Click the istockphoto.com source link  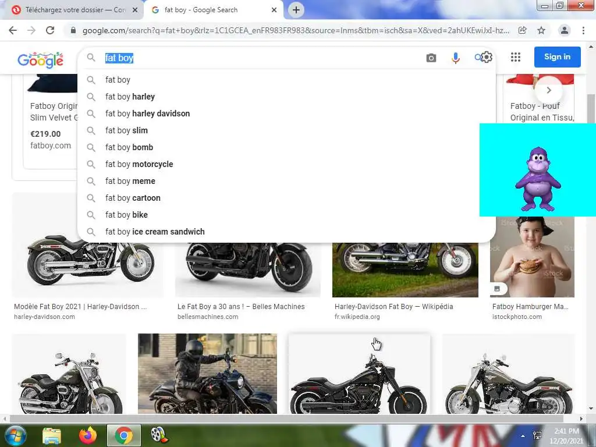pyautogui.click(x=517, y=317)
